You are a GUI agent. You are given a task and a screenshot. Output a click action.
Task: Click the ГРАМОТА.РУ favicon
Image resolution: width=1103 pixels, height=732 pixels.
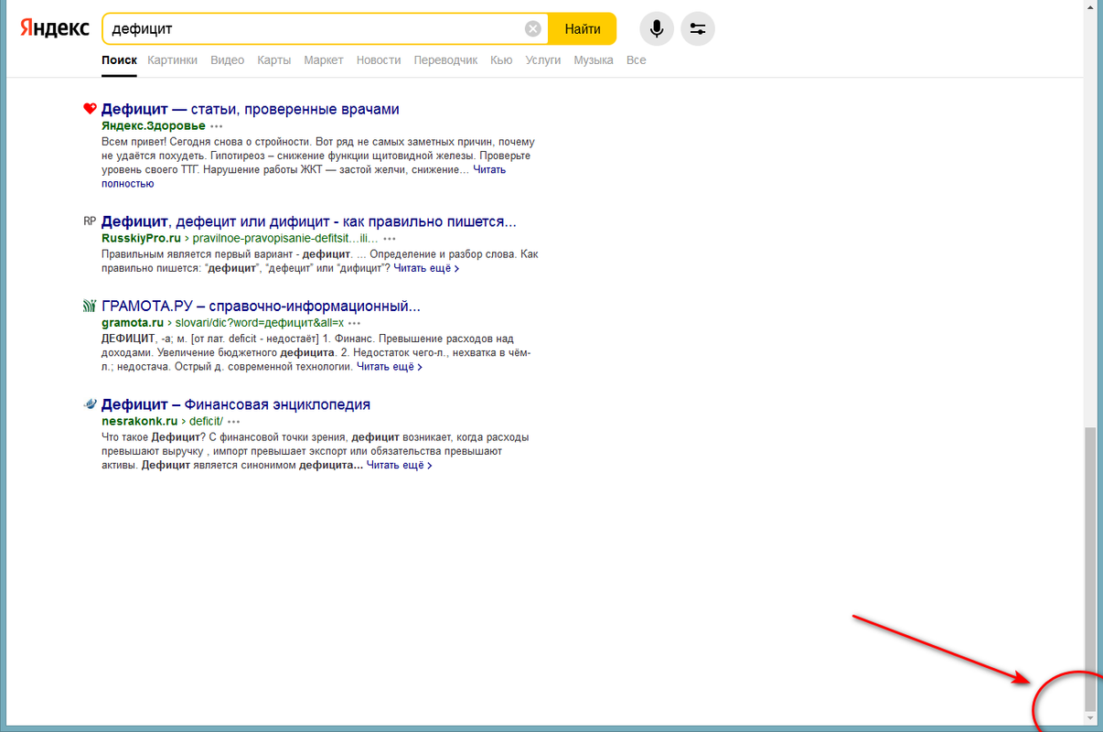pos(90,307)
